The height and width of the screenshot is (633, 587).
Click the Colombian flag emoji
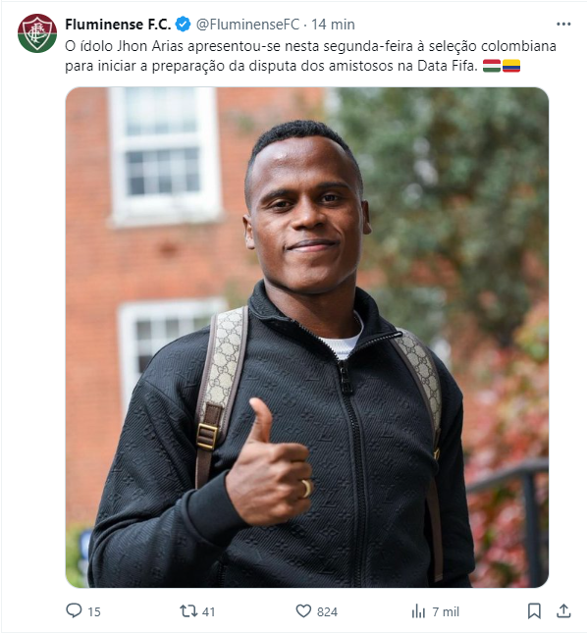click(511, 66)
